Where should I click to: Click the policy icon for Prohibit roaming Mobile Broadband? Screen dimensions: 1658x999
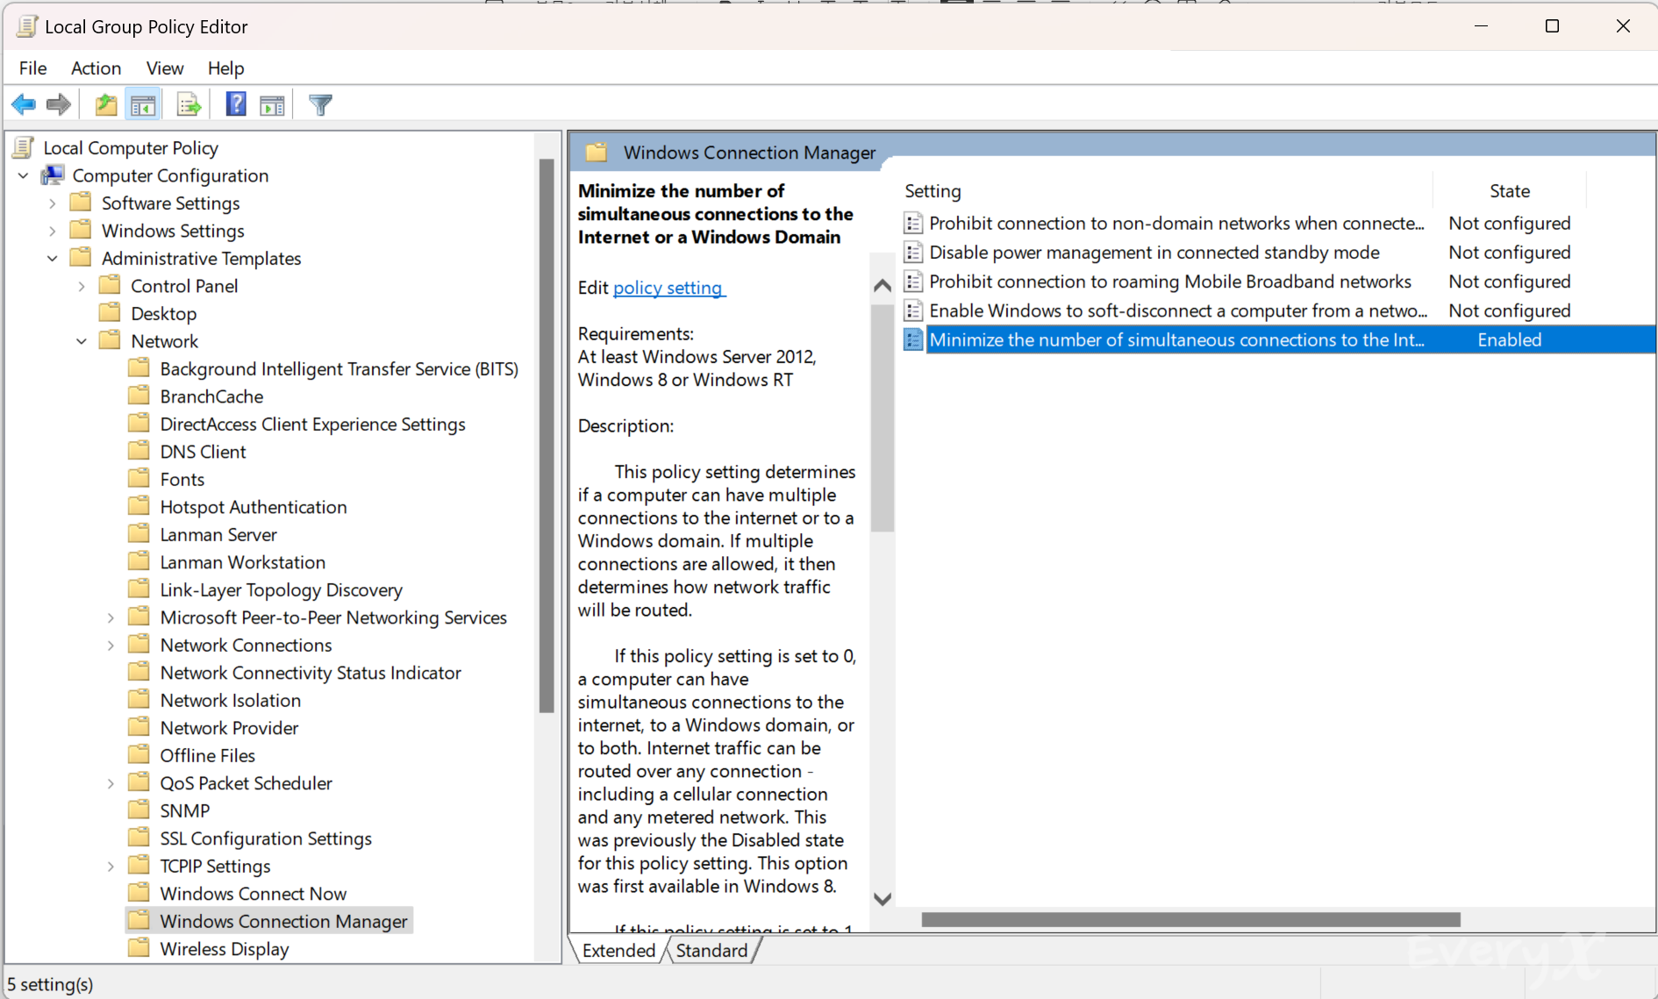point(913,282)
